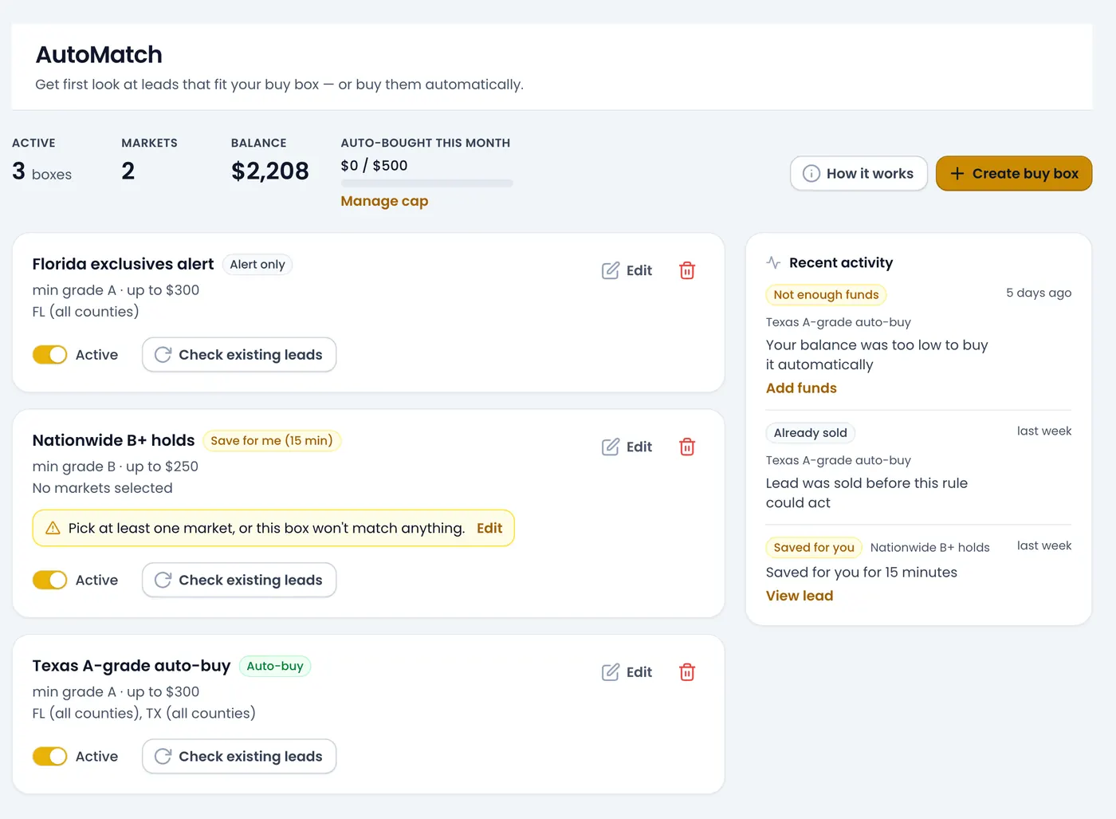Check existing leads for Texas A-grade auto-buy
Image resolution: width=1116 pixels, height=819 pixels.
coord(239,757)
